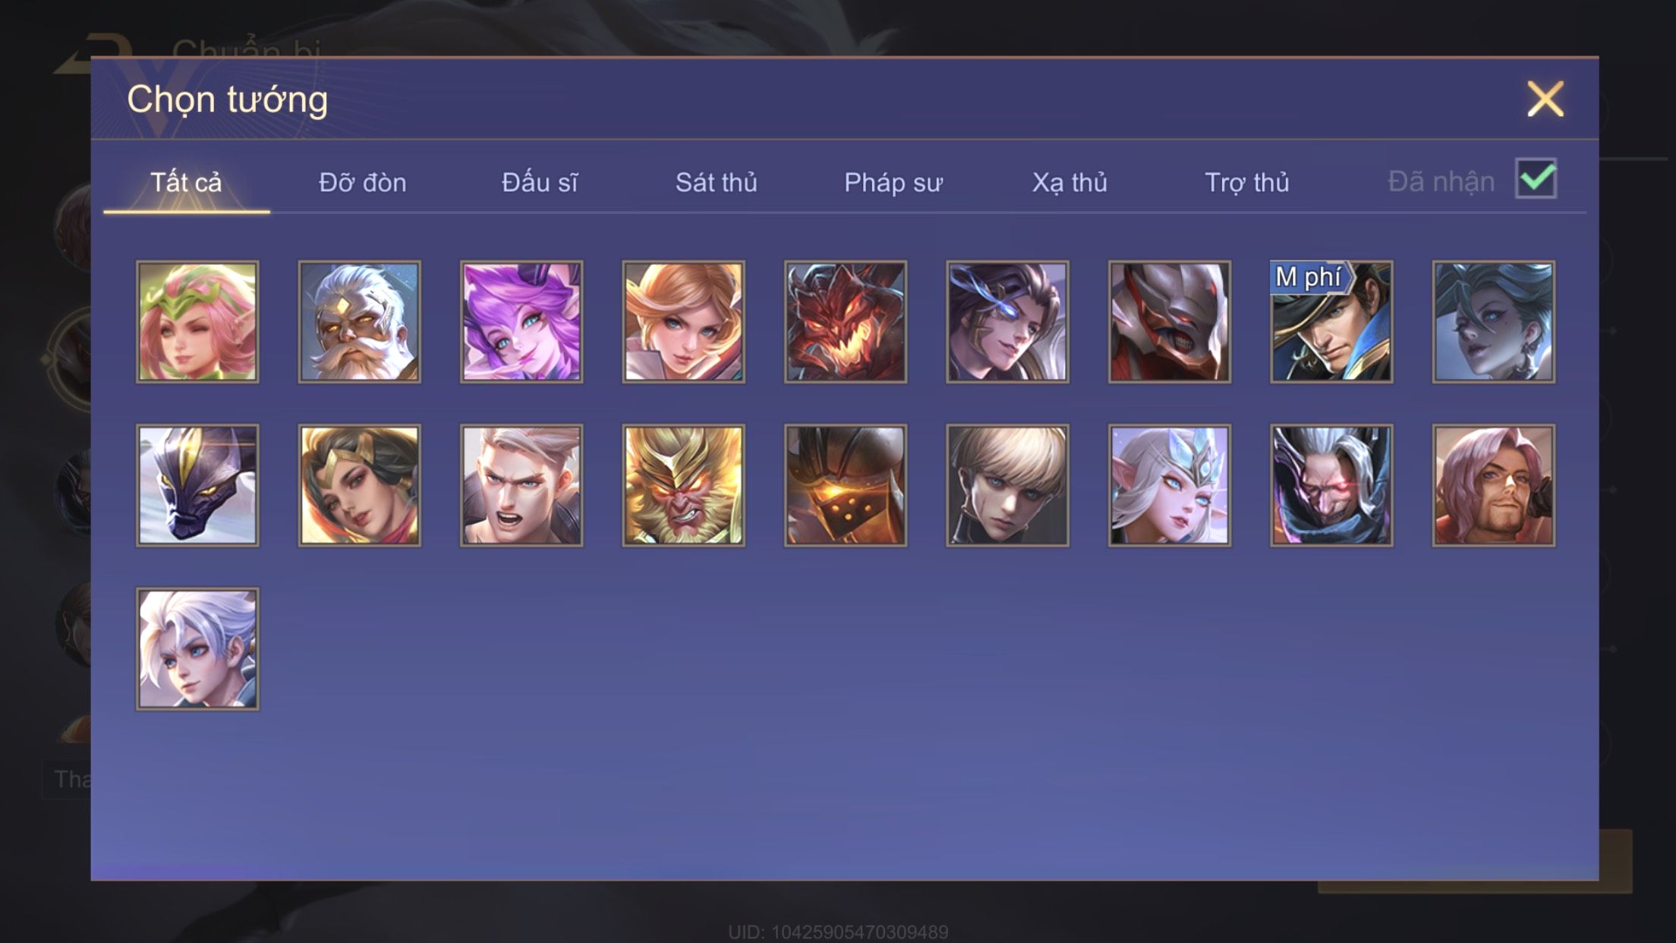
Task: Open the 'Xạ thủ' tab
Action: (x=1070, y=183)
